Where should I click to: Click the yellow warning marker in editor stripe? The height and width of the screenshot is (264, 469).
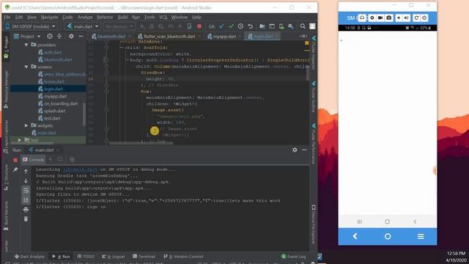(306, 43)
